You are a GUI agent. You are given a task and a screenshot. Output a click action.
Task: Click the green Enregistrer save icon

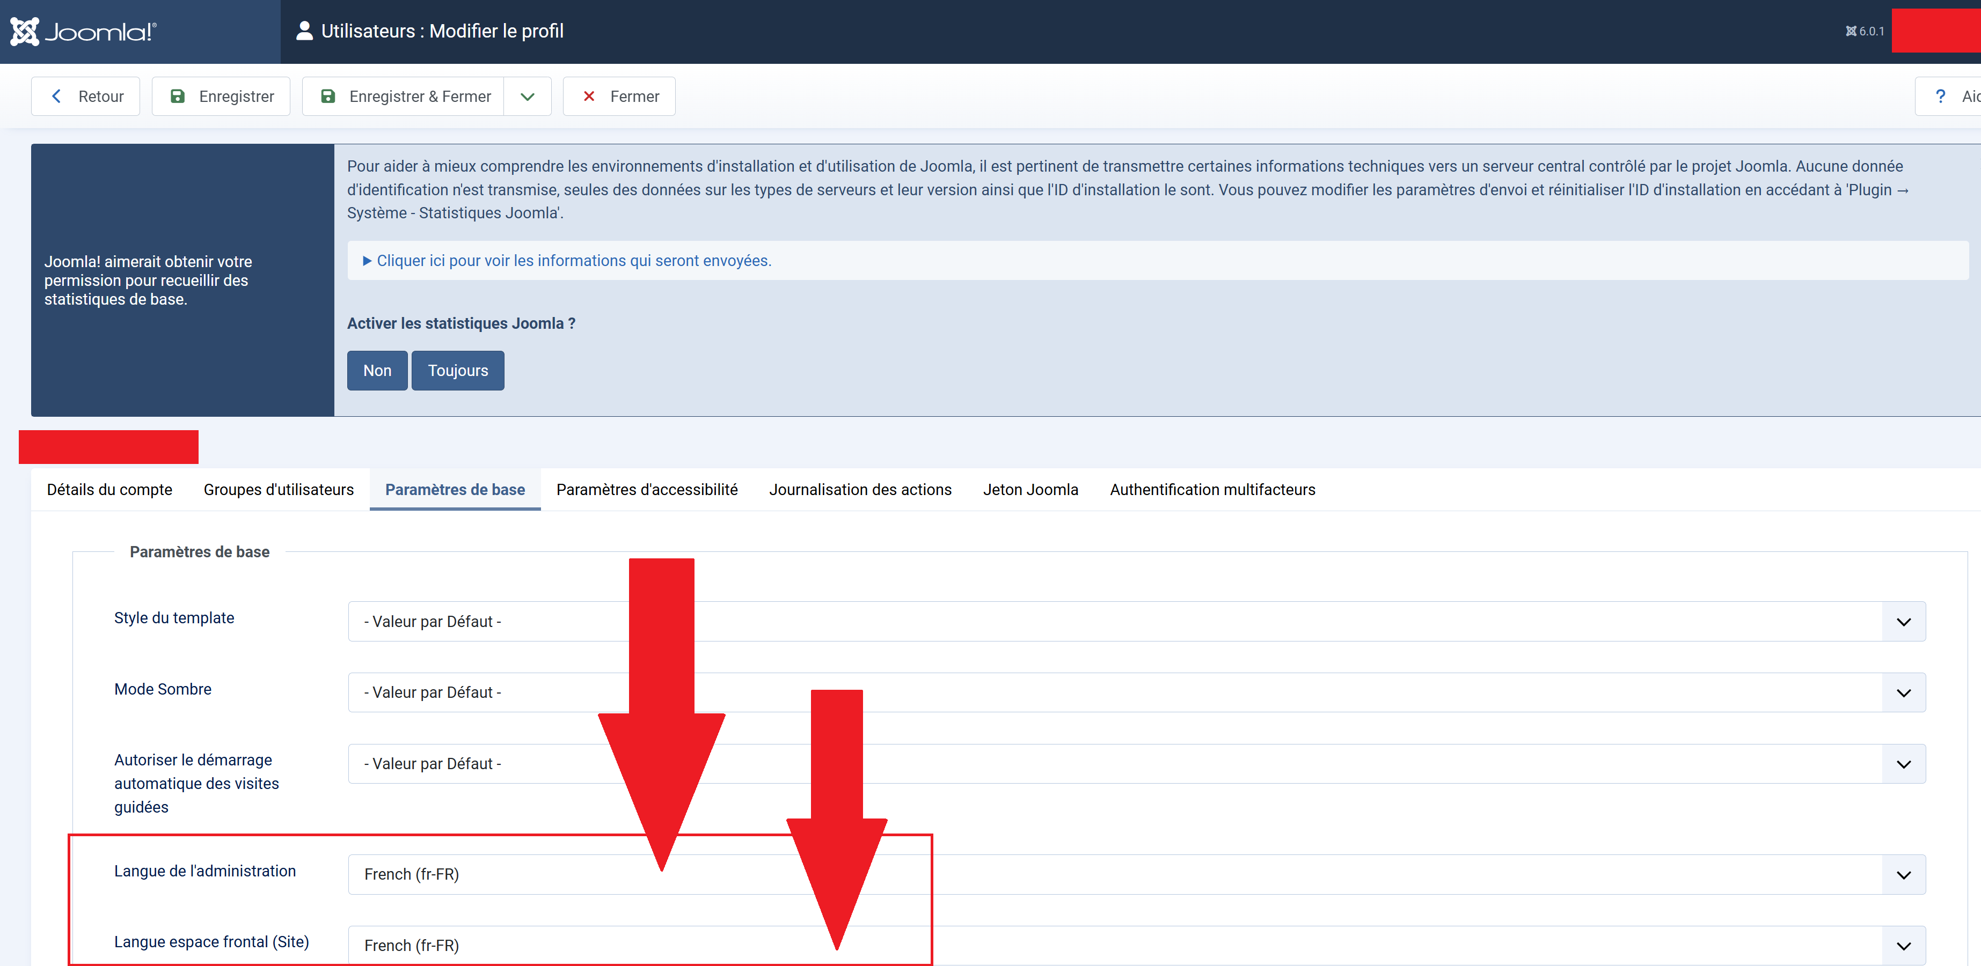(x=178, y=96)
